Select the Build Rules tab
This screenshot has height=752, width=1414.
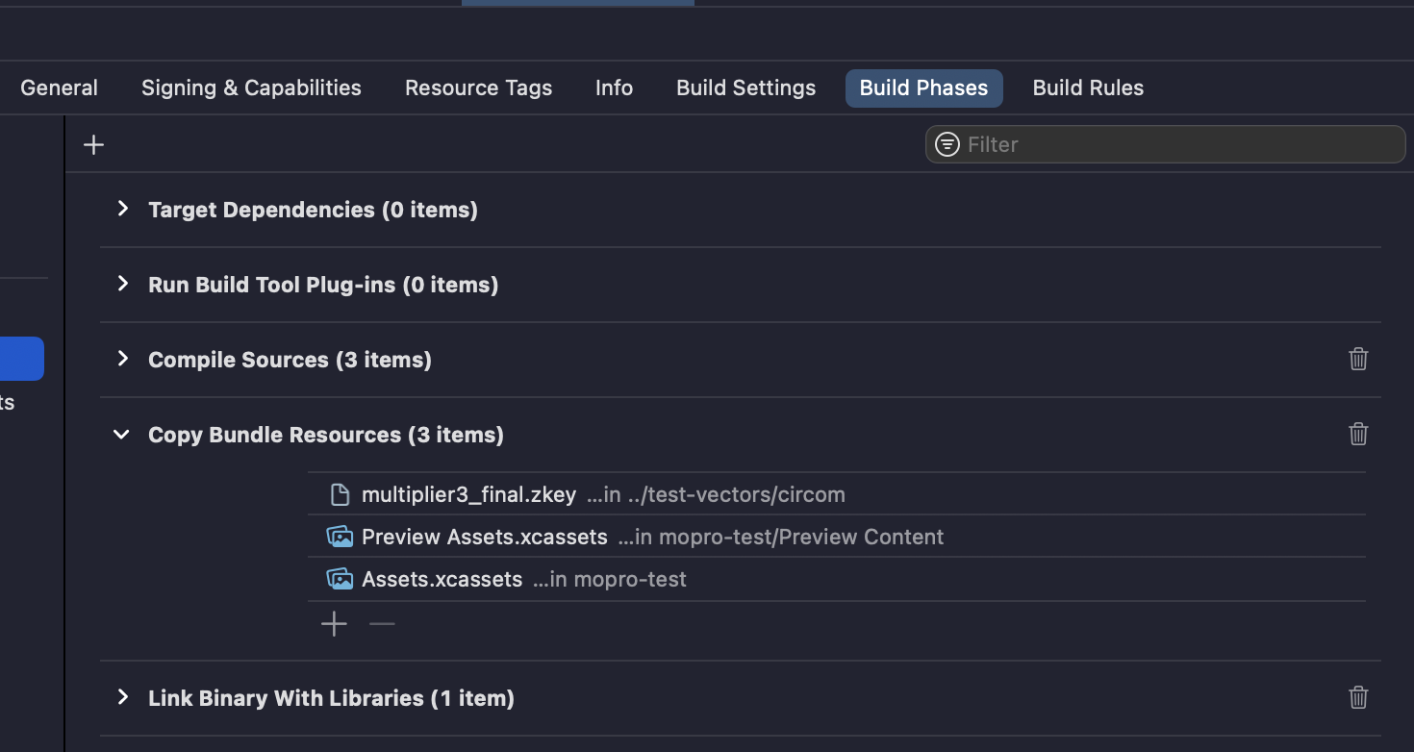pyautogui.click(x=1088, y=88)
